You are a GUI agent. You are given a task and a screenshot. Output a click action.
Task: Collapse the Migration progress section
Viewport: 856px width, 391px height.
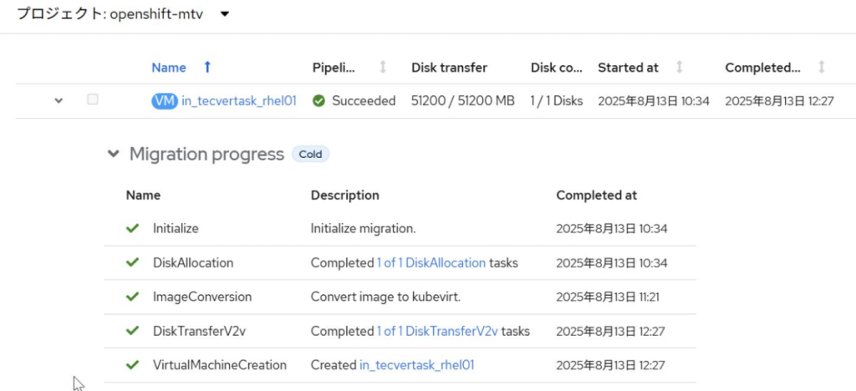(x=113, y=155)
